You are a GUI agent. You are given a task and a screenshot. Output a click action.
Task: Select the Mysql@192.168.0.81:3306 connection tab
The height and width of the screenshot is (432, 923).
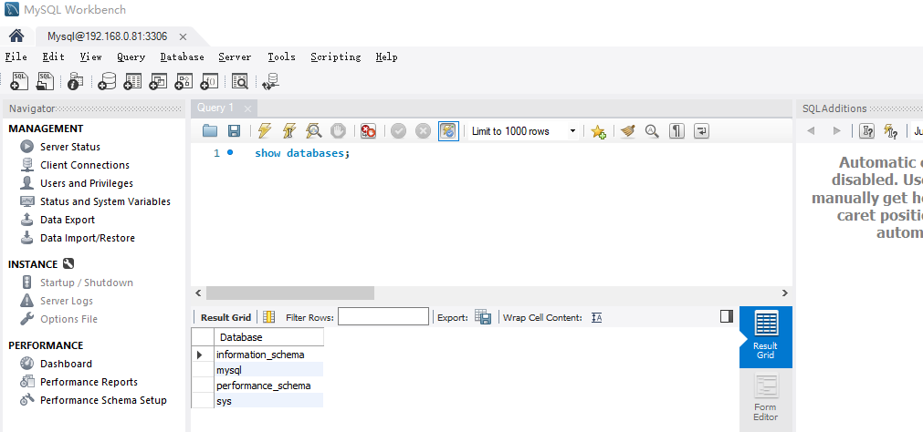click(x=107, y=36)
